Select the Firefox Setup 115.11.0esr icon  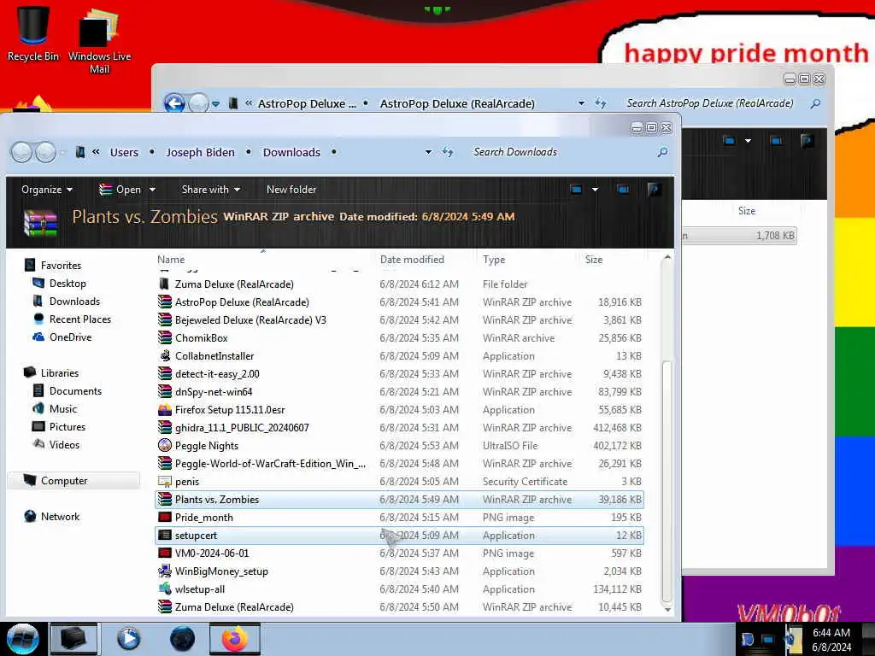click(x=165, y=409)
